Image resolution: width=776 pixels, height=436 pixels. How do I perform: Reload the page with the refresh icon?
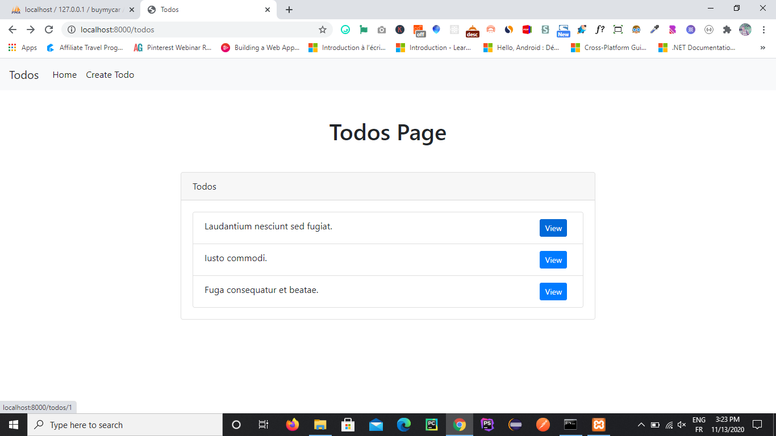49,30
